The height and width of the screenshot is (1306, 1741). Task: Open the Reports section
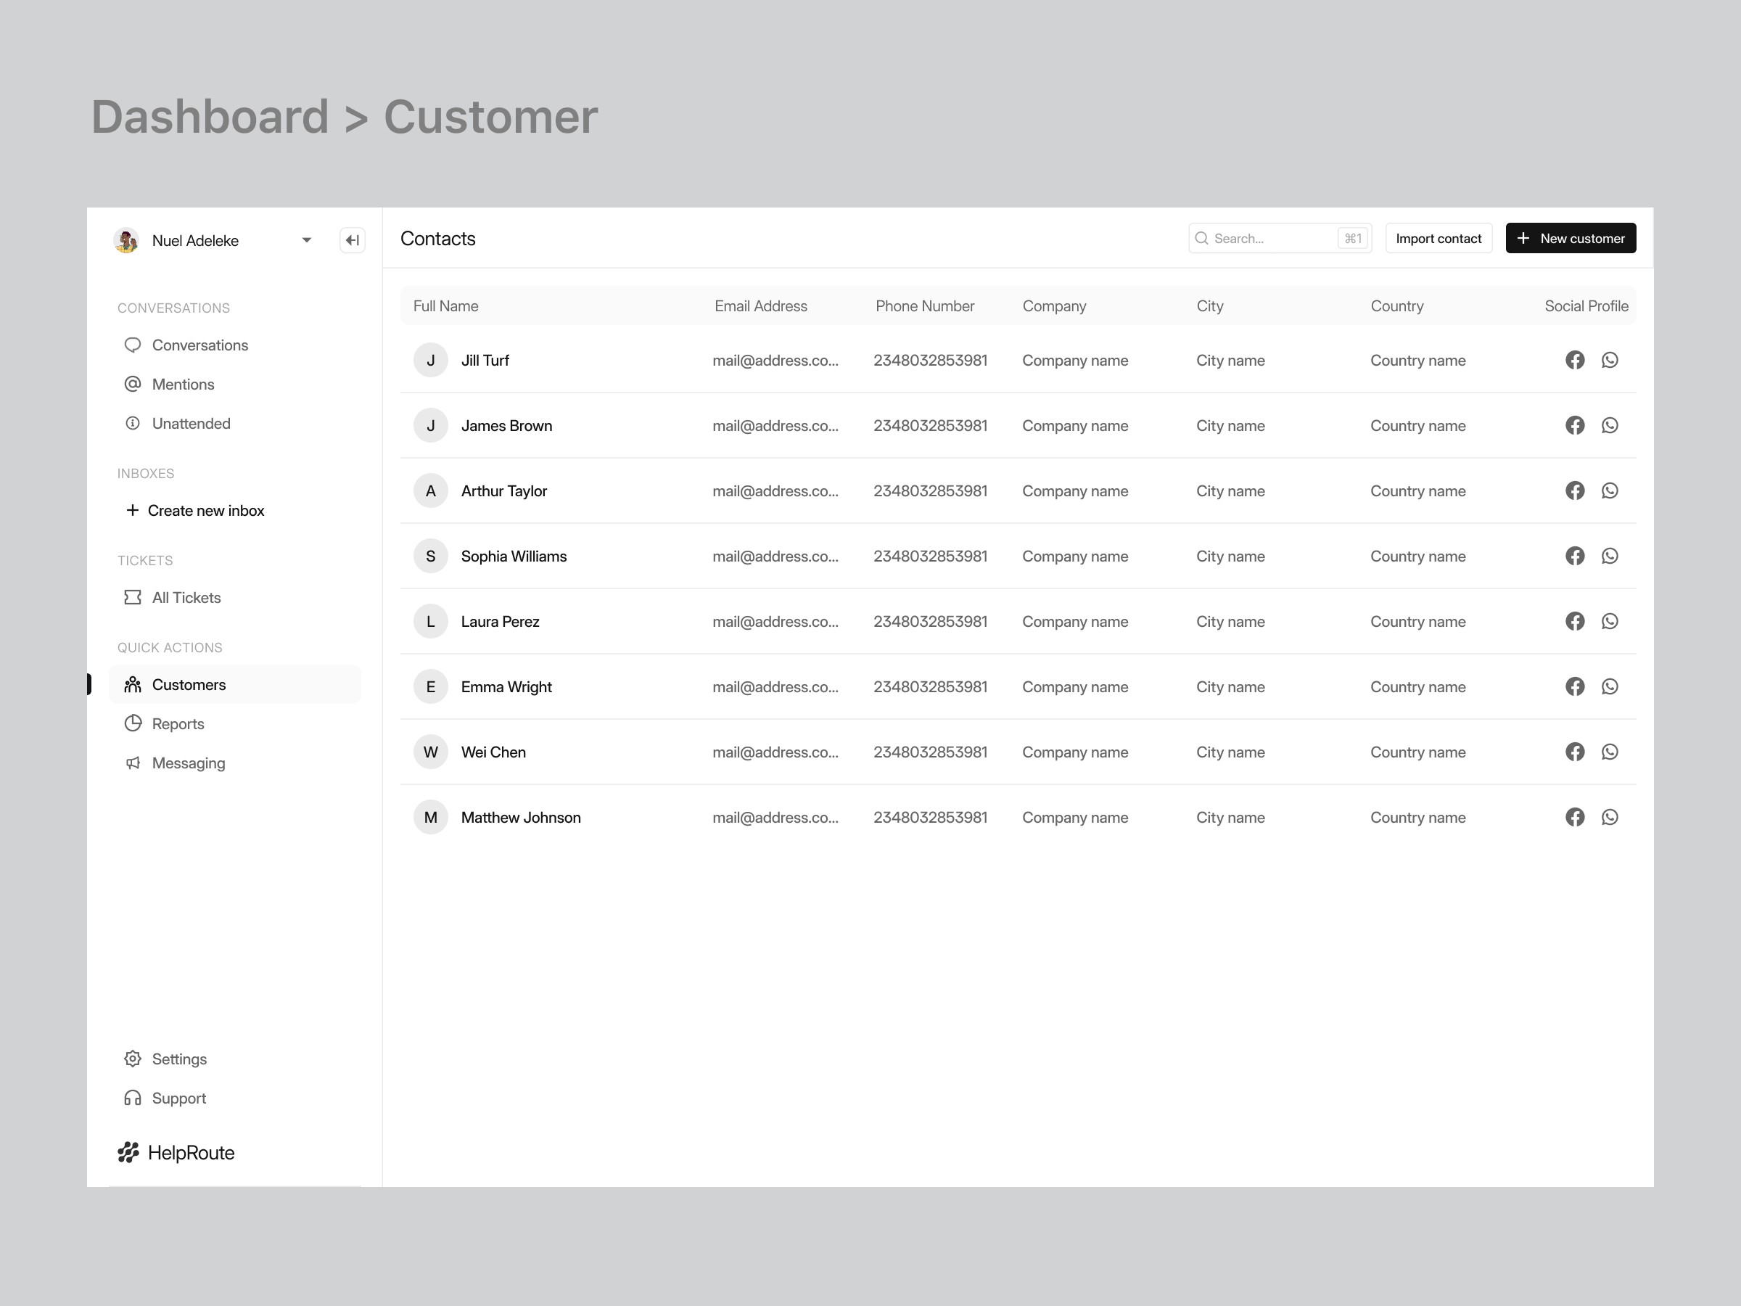coord(177,723)
